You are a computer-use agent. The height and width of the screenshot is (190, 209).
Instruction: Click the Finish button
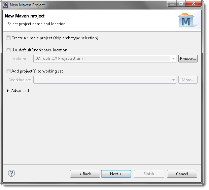(149, 174)
